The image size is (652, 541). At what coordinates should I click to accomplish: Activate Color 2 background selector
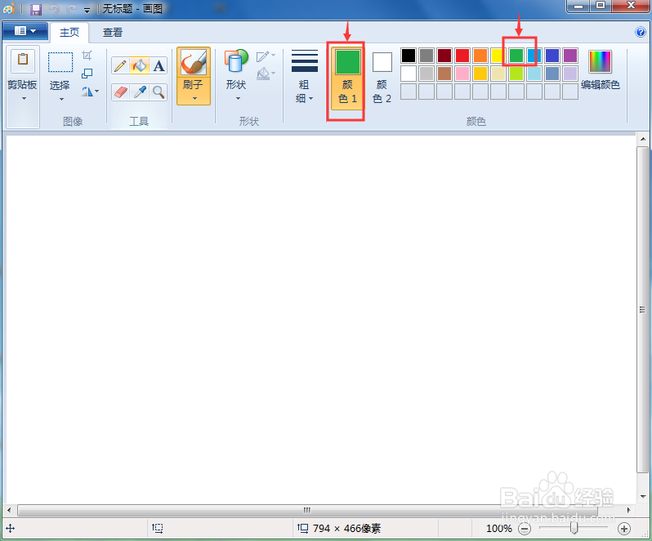[x=382, y=78]
